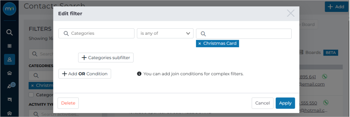Focus the category value search field
The height and width of the screenshot is (117, 350).
pos(244,34)
